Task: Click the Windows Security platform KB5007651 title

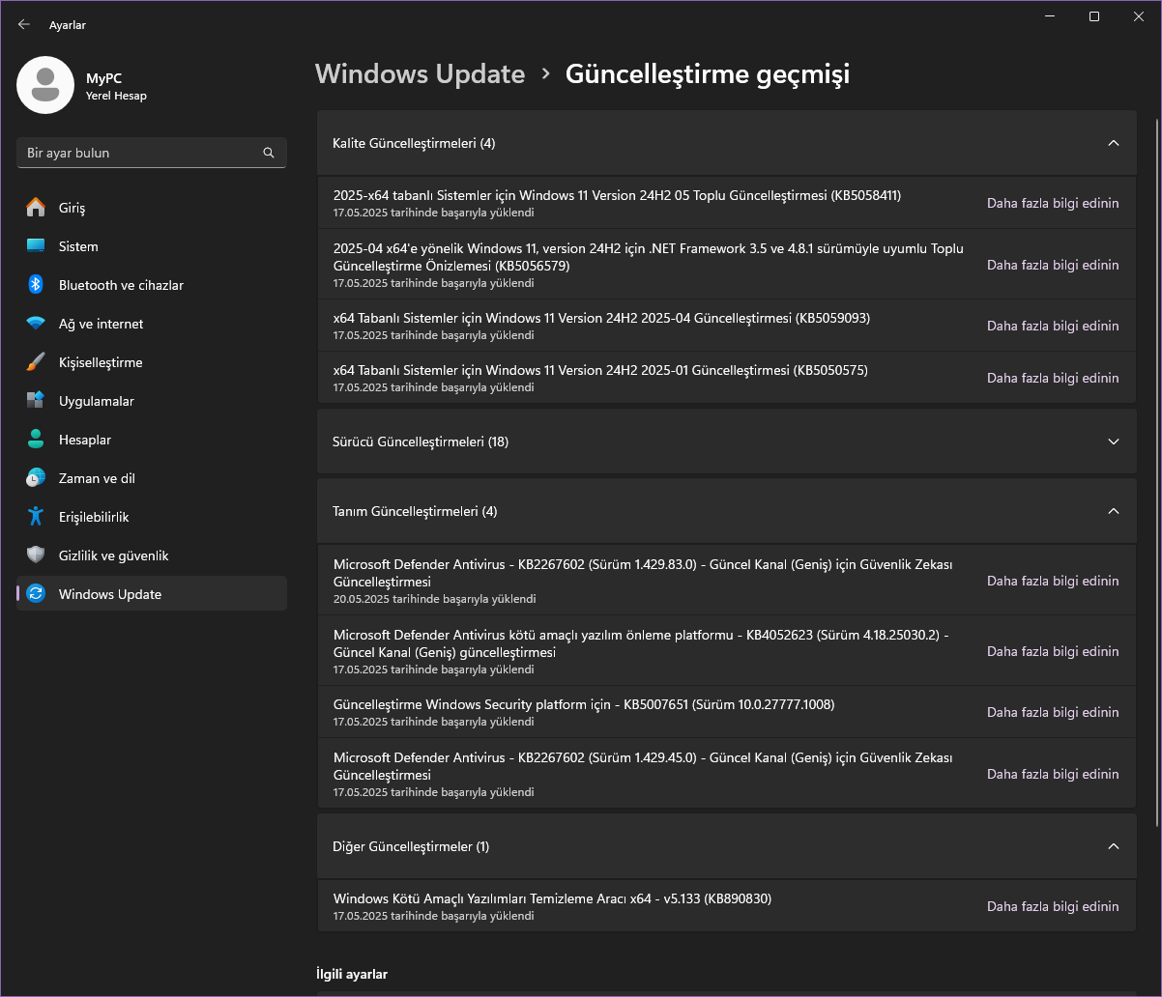Action: [584, 704]
